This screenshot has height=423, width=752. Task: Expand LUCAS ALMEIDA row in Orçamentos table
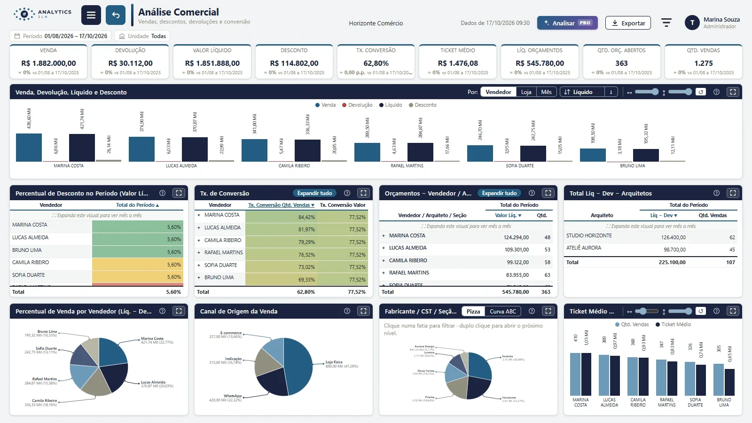coord(384,248)
